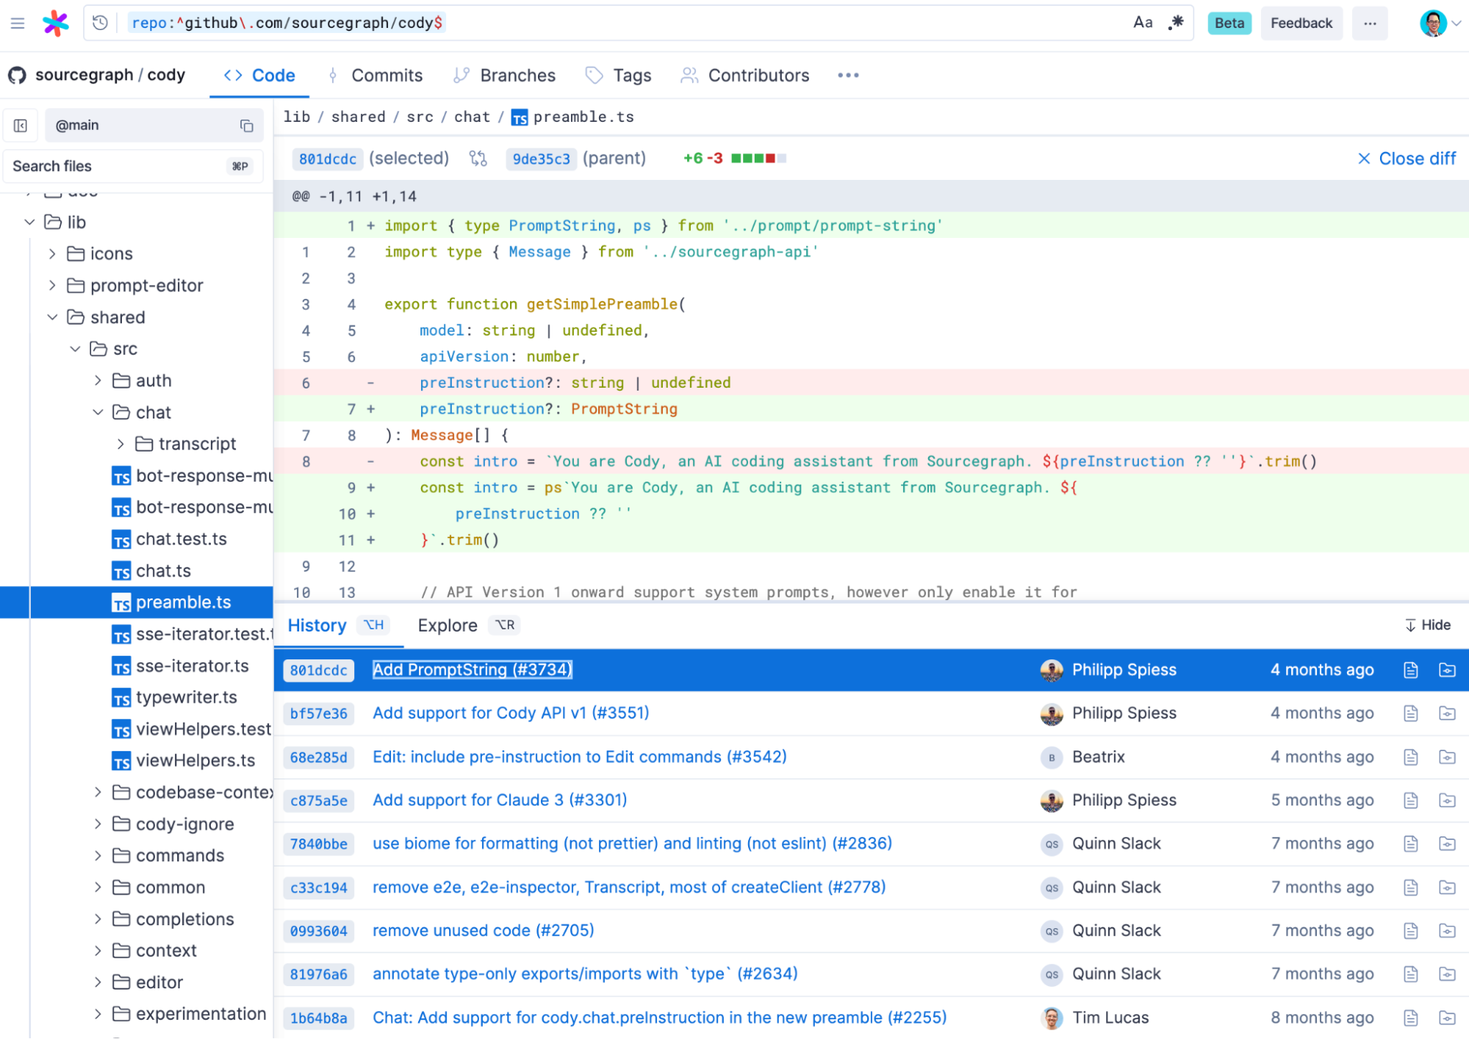The image size is (1469, 1039).
Task: Click the Sourcegraph logo
Action: [56, 23]
